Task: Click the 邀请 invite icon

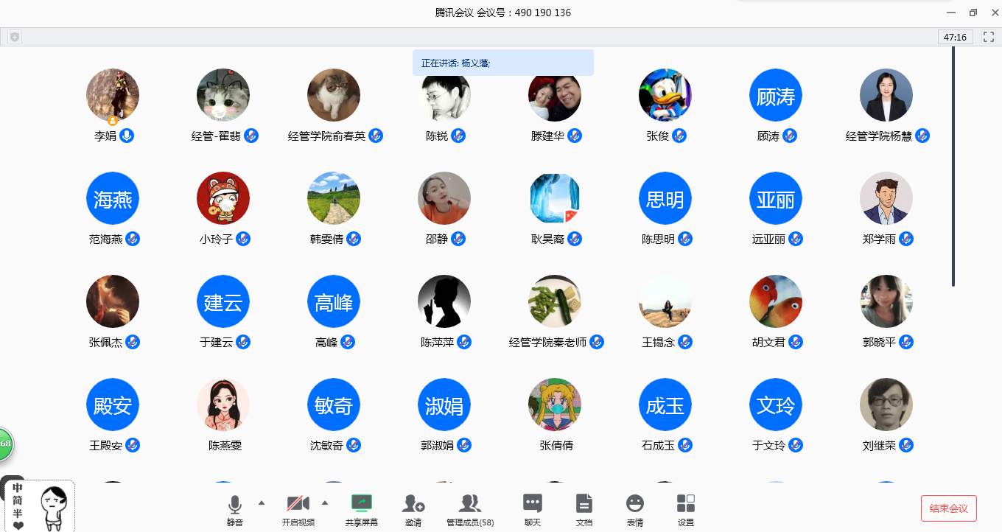Action: [413, 505]
